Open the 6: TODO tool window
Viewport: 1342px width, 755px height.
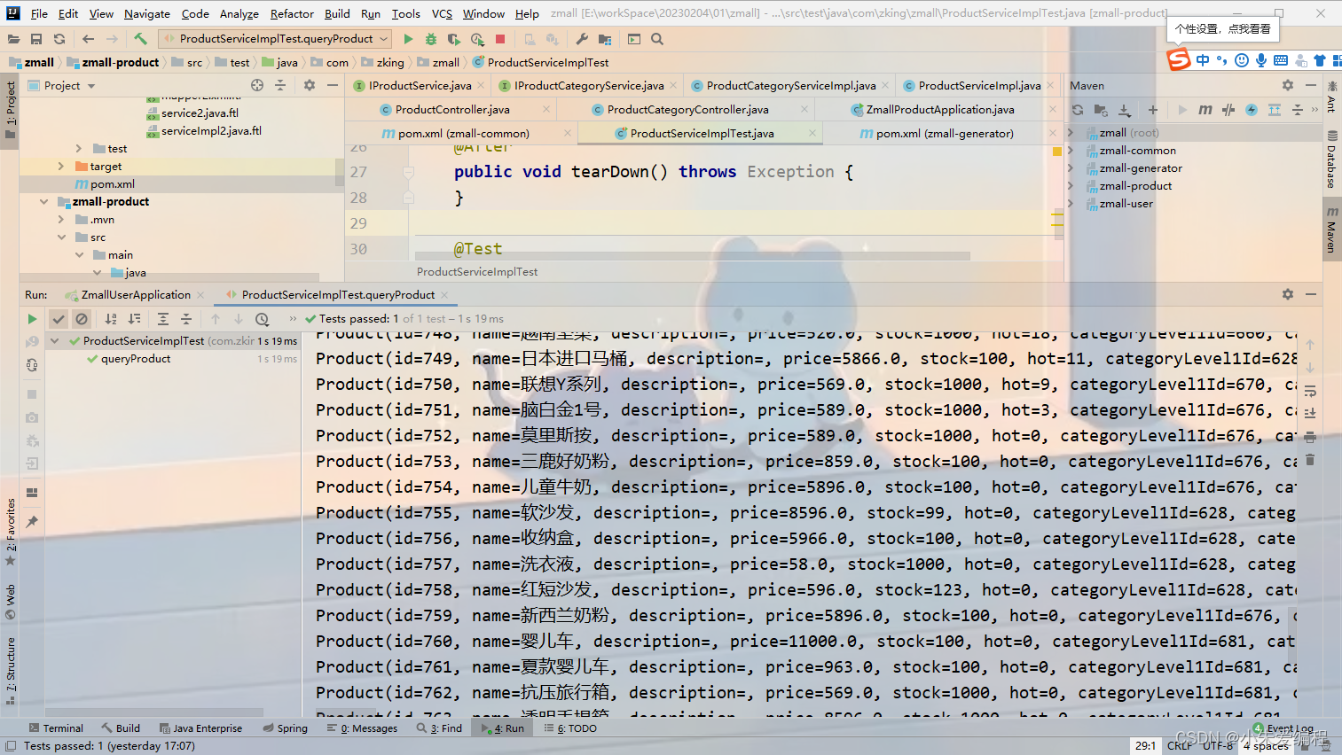click(569, 728)
